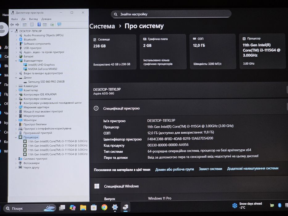The width and height of the screenshot is (288, 216).
Task: Click the Специфікації пристрою info icon
Action: [x=96, y=108]
